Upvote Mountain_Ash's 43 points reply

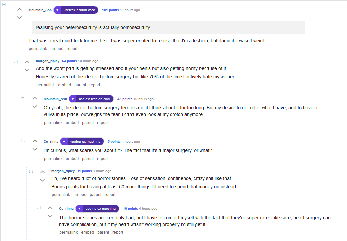tap(35, 98)
